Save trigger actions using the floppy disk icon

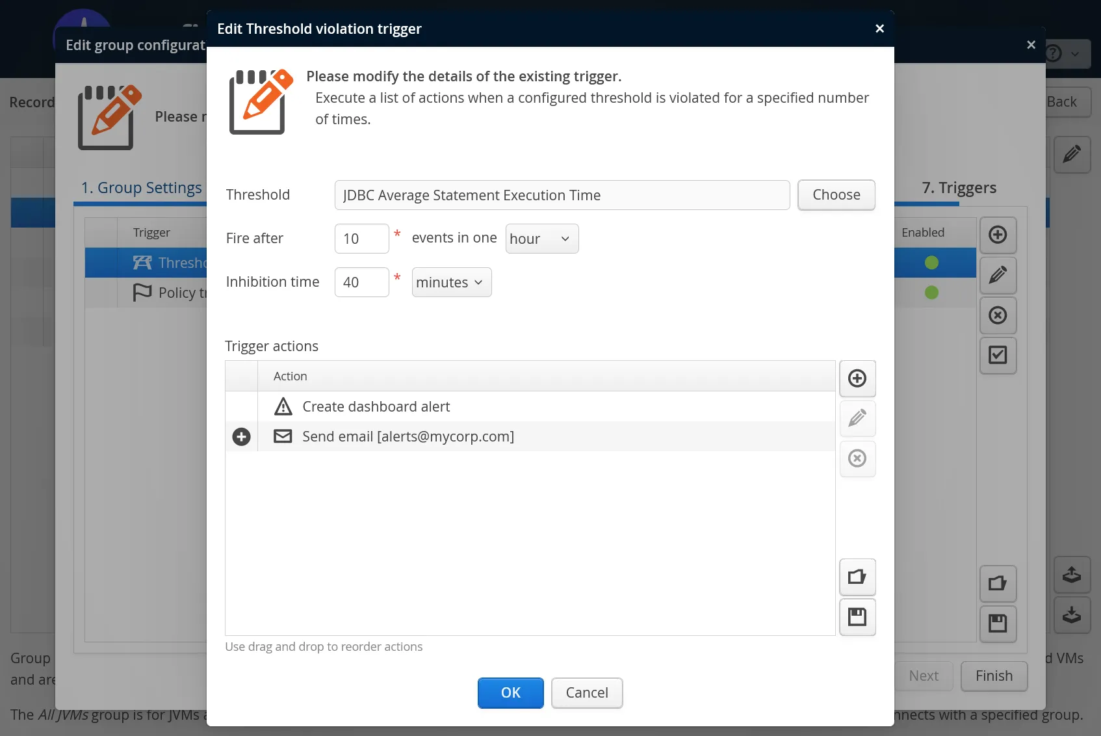pos(857,617)
